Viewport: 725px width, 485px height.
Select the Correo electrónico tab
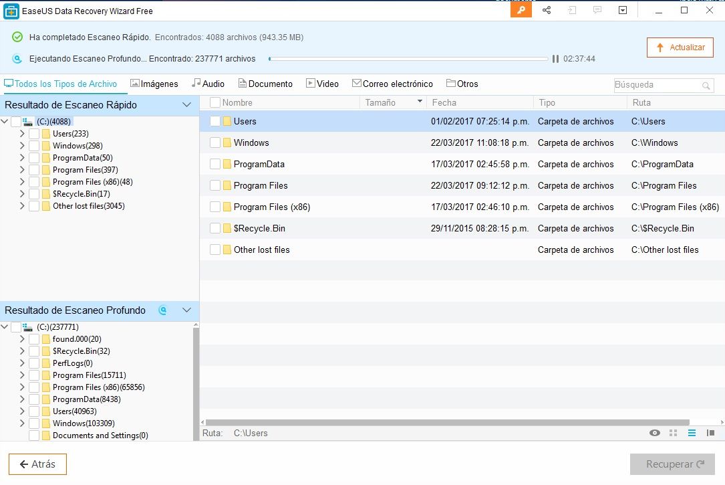(x=392, y=84)
